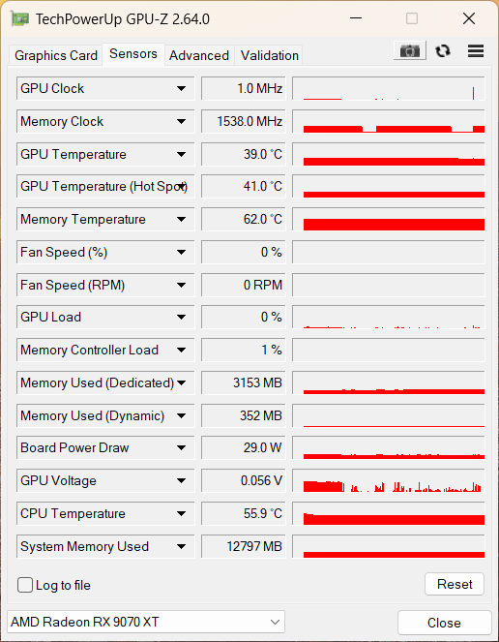
Task: Go to the Validation tab
Action: pyautogui.click(x=269, y=55)
